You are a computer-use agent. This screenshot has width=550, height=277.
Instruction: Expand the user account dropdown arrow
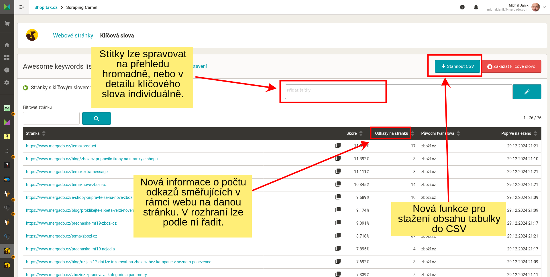pos(544,7)
